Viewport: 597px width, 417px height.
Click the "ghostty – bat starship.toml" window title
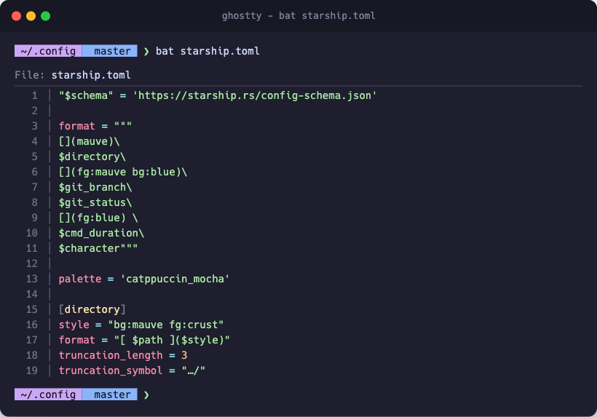click(298, 15)
